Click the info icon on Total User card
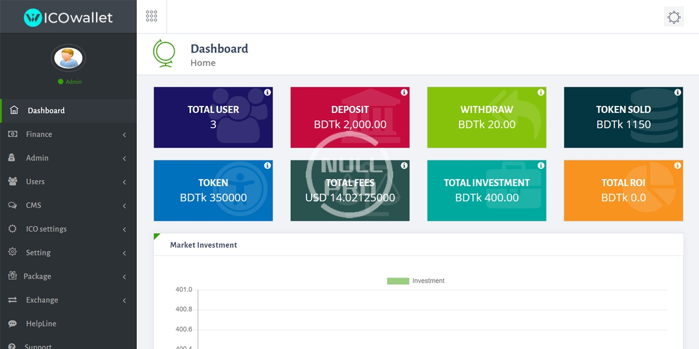Screen dimensions: 699x349 click(267, 92)
